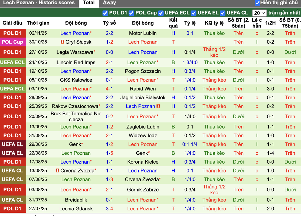Open Lincoln Red Imps team link

(x=76, y=62)
